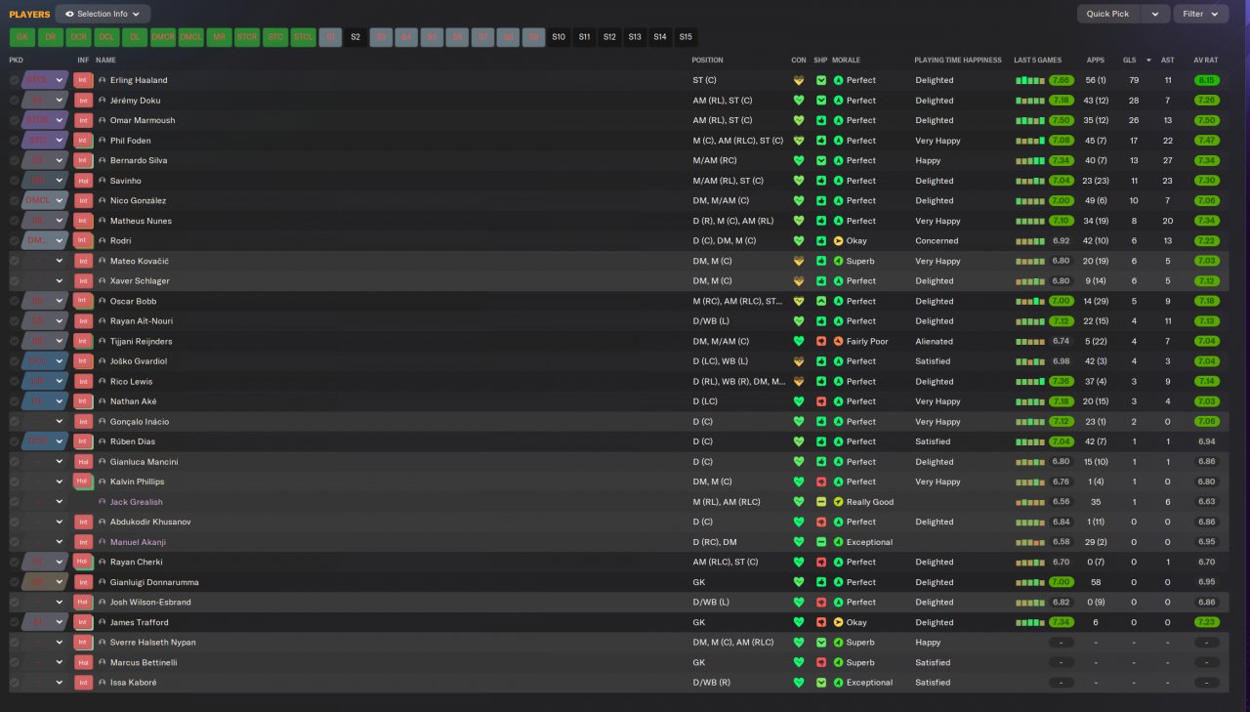Click the Quick Pick button
Image resolution: width=1250 pixels, height=712 pixels.
(x=1108, y=14)
